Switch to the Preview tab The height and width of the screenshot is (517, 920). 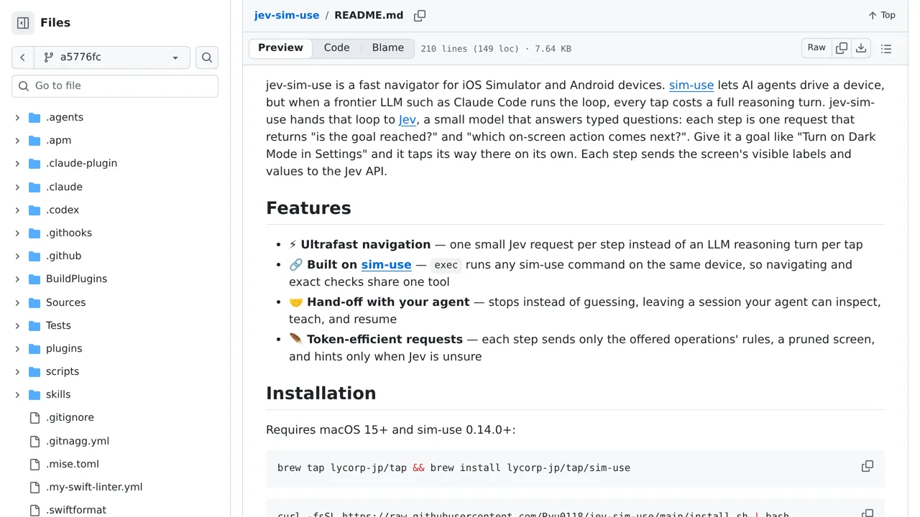pyautogui.click(x=280, y=48)
